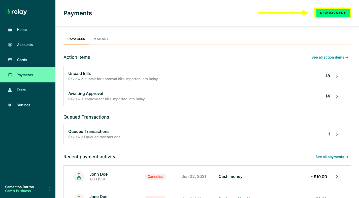
Task: Click the Payments page title
Action: pos(78,13)
